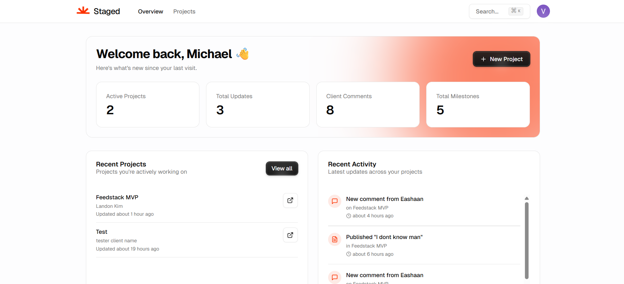Select the Feedstack MVP project title
The width and height of the screenshot is (624, 284).
[117, 197]
